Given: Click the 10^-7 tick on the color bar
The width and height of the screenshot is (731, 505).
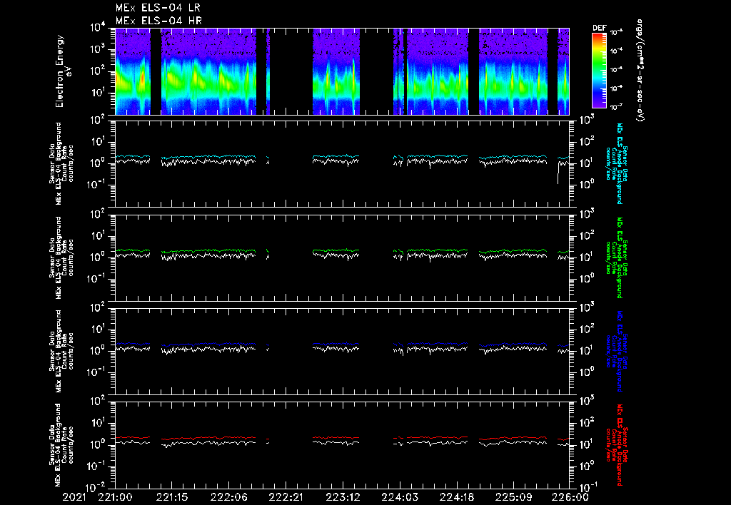Looking at the screenshot, I should click(x=616, y=107).
